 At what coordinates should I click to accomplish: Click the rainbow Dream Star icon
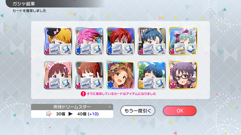[x=49, y=114]
